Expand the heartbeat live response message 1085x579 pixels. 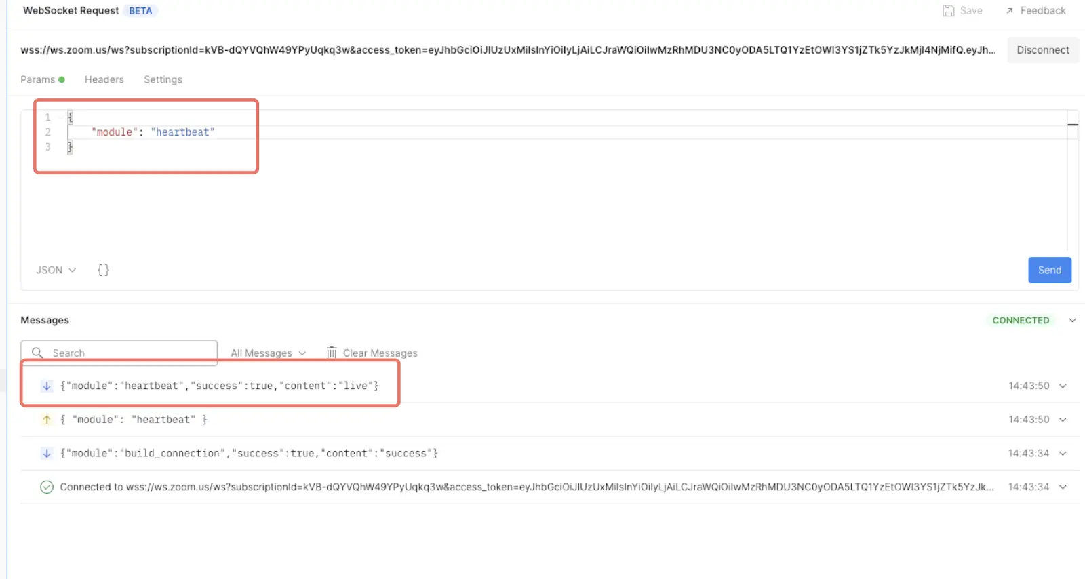tap(1063, 386)
